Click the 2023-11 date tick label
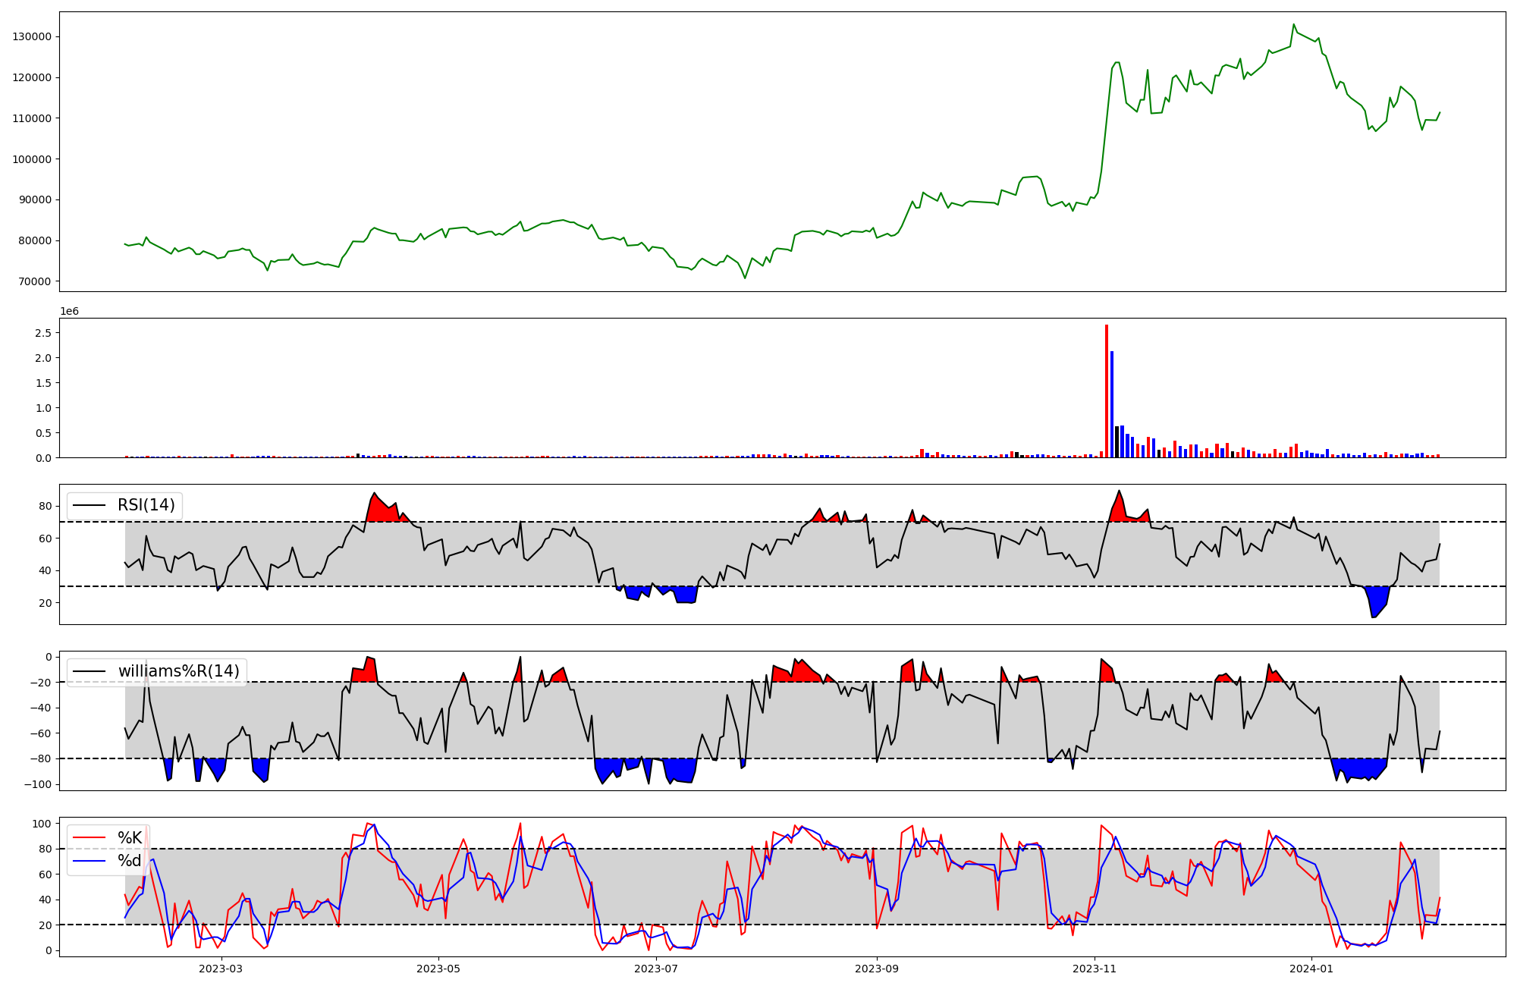The image size is (1517, 986). [1095, 969]
